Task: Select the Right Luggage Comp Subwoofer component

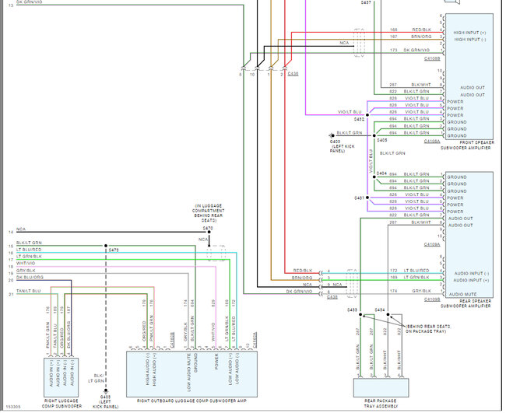Action: (x=61, y=377)
